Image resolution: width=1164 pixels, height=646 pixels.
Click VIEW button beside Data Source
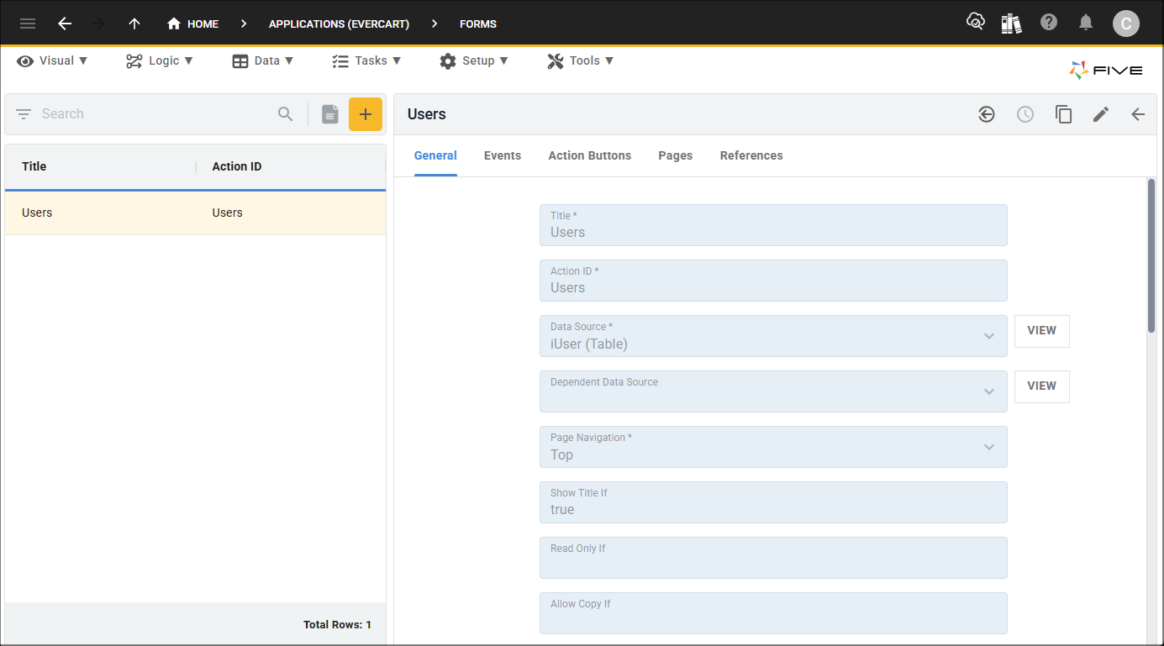pyautogui.click(x=1041, y=331)
